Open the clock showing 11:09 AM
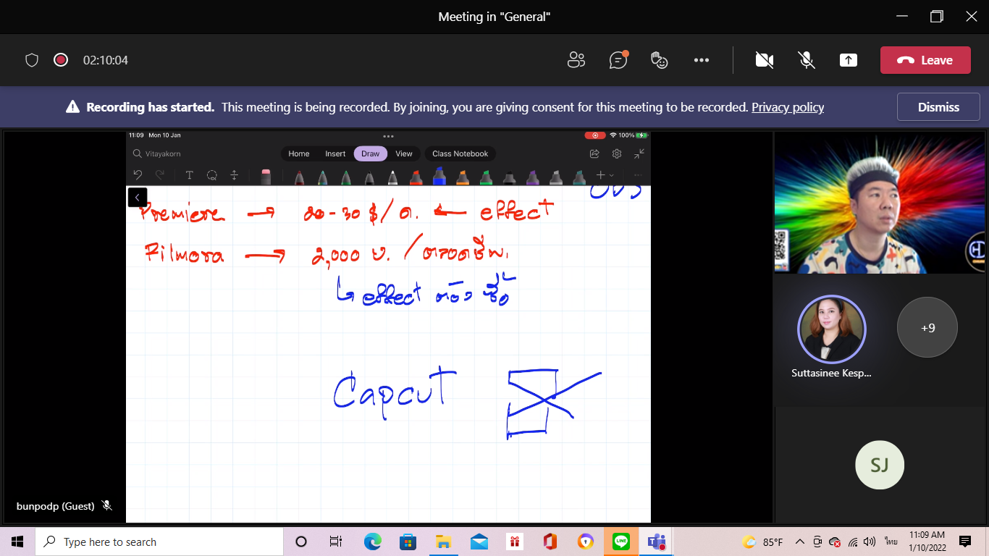The height and width of the screenshot is (556, 989). coord(927,542)
